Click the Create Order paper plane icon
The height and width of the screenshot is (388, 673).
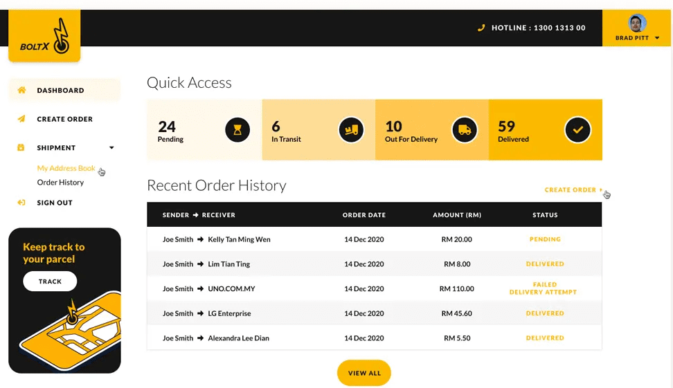coord(21,119)
